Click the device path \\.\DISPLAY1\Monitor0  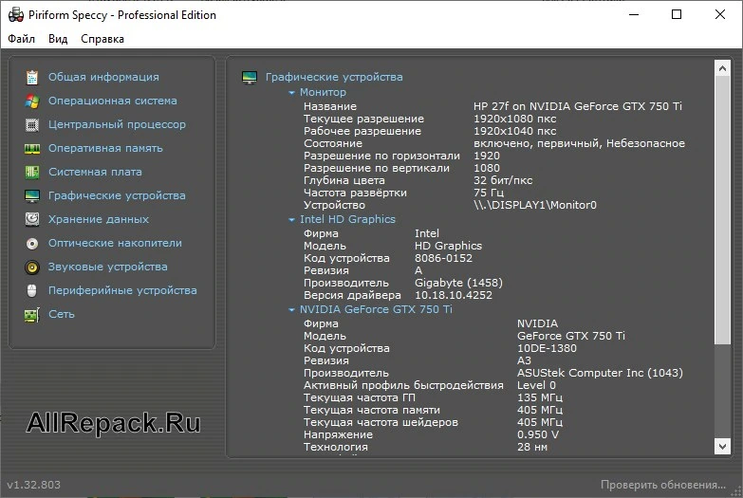[x=535, y=205]
